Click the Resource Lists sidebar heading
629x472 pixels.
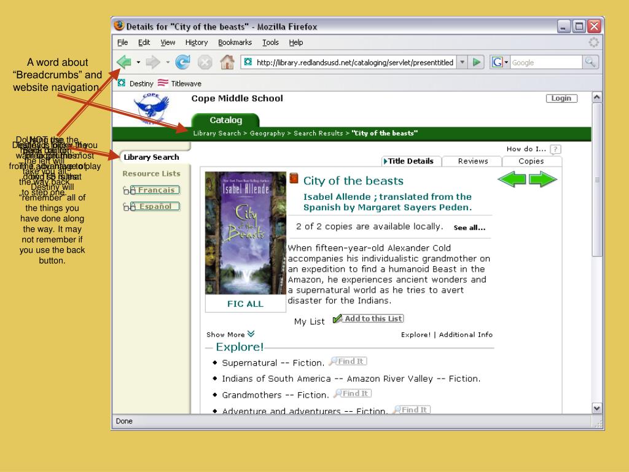coord(151,173)
